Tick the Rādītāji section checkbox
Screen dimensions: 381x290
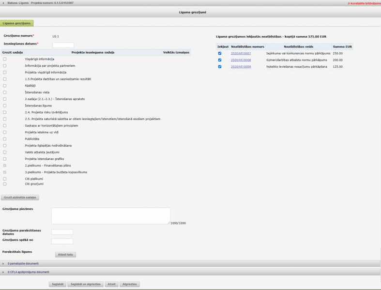pyautogui.click(x=5, y=86)
